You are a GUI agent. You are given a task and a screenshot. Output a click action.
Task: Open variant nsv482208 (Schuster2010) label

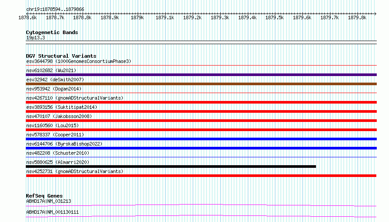tap(58, 153)
